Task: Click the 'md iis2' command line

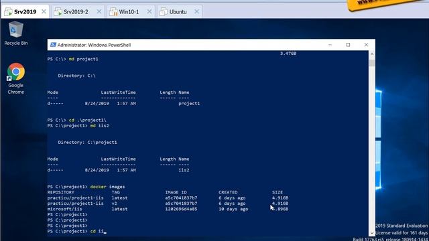Action: click(x=78, y=126)
